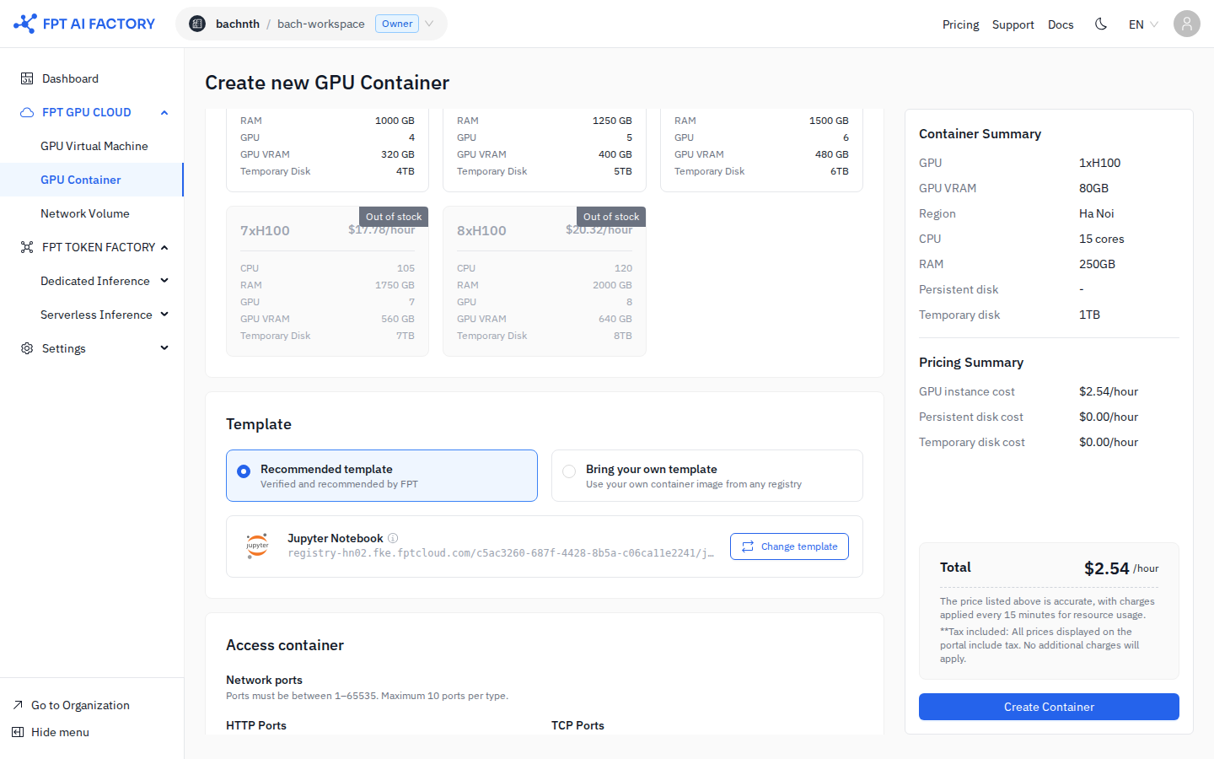Screen dimensions: 1214x759
Task: Click the FPT GPU Cloud cloud icon
Action: pyautogui.click(x=27, y=112)
